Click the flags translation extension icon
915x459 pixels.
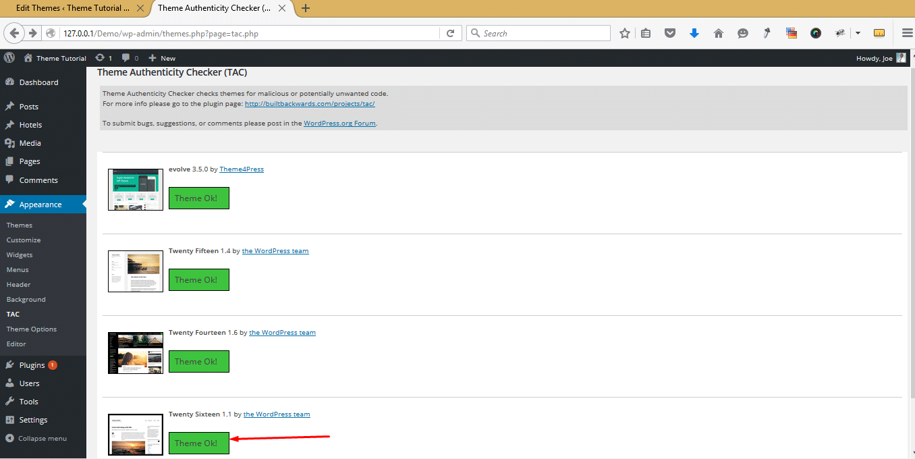(792, 33)
